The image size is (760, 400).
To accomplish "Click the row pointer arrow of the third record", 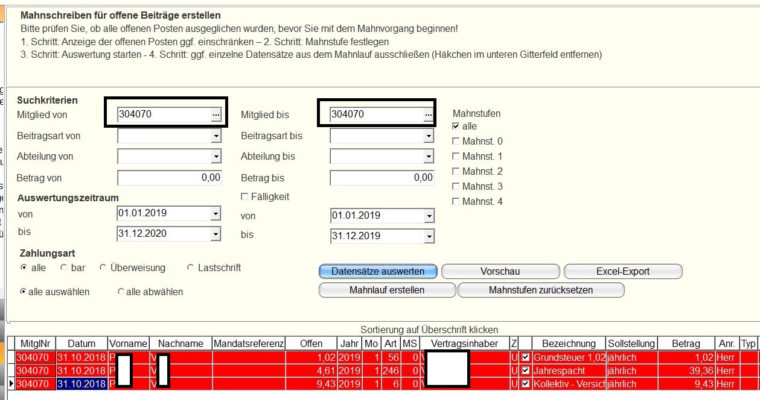I will click(11, 384).
